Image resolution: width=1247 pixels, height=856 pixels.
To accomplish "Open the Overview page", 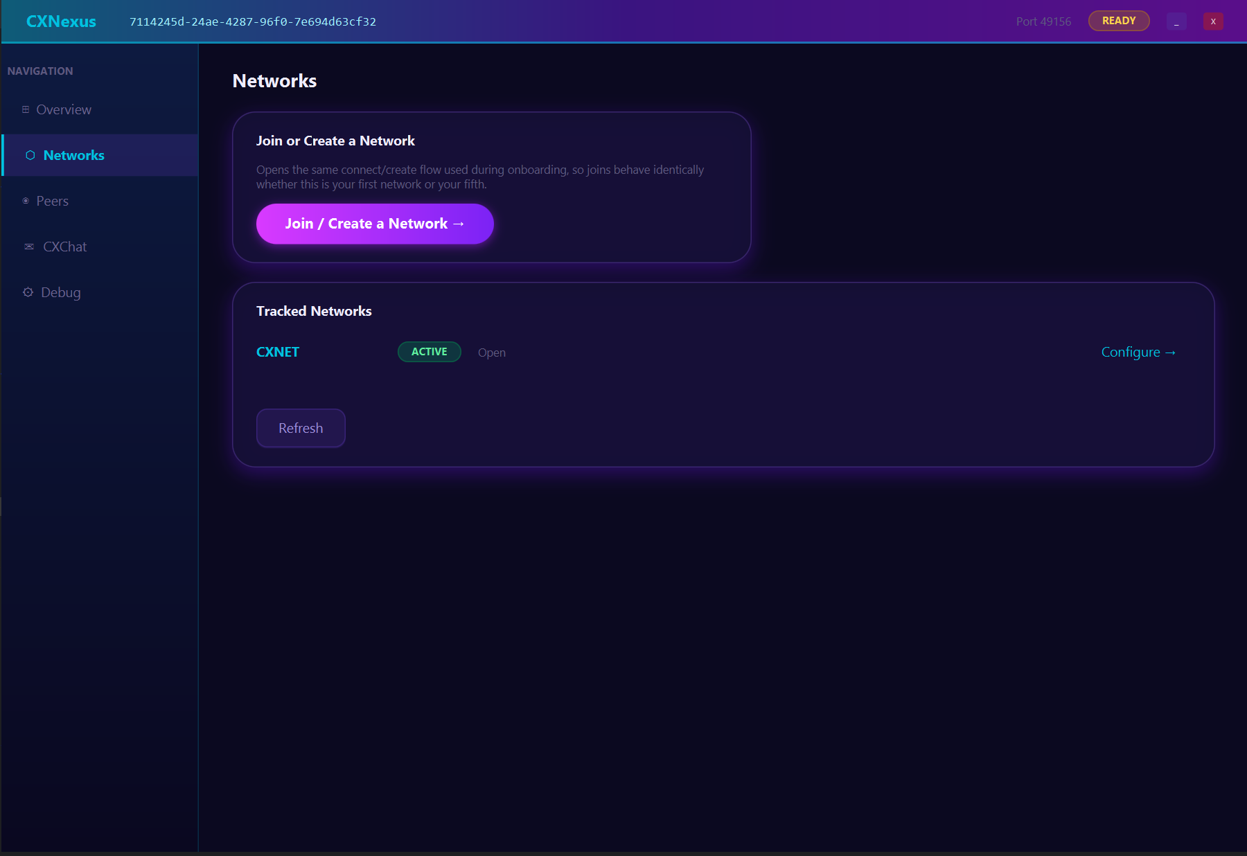I will pyautogui.click(x=100, y=109).
